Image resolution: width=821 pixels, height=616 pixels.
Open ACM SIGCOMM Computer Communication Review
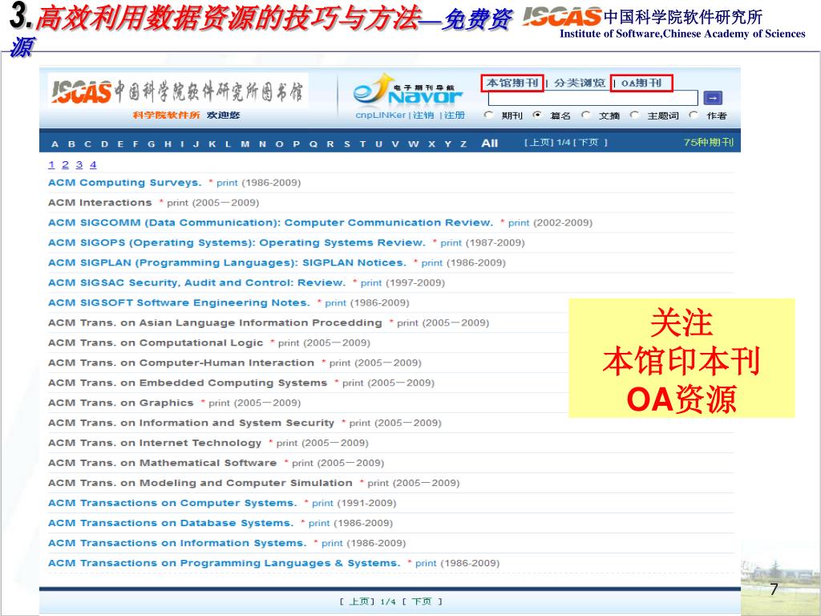tap(271, 223)
